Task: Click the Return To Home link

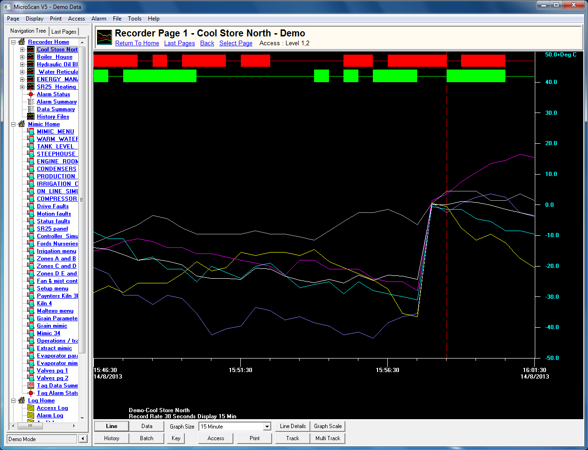Action: (x=137, y=43)
